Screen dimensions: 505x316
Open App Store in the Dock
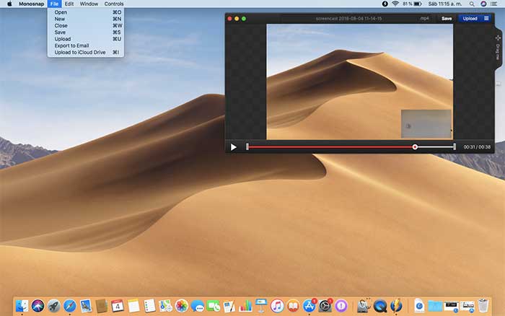coord(309,306)
